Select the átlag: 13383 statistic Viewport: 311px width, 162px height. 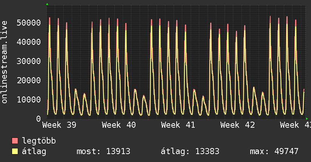tap(190, 151)
